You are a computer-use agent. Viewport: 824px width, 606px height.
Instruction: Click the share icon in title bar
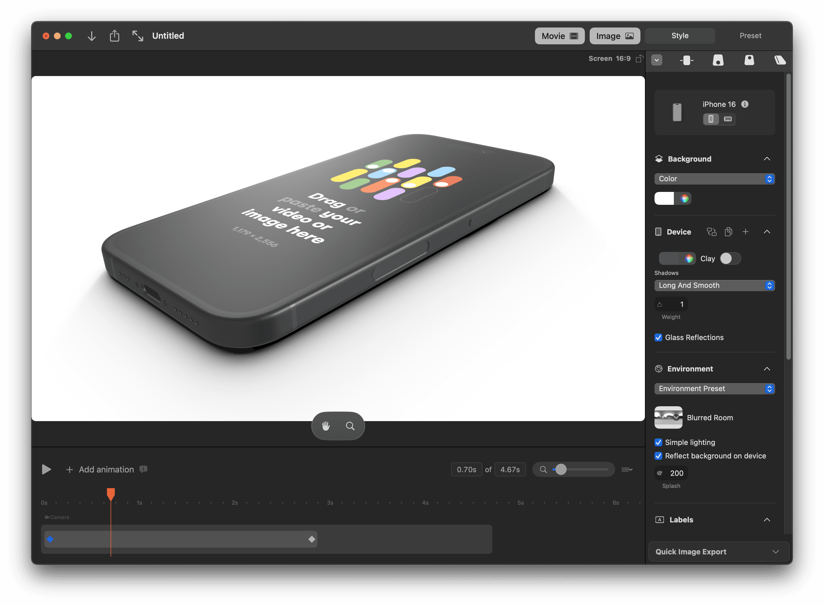[115, 36]
